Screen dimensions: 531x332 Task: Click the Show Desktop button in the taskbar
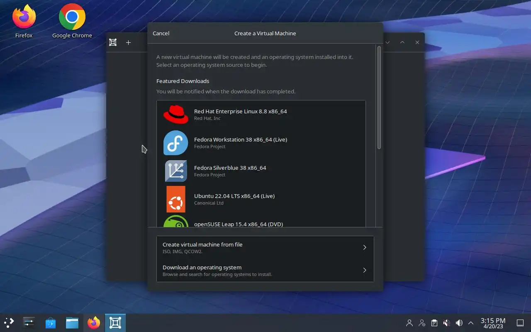[x=520, y=323]
